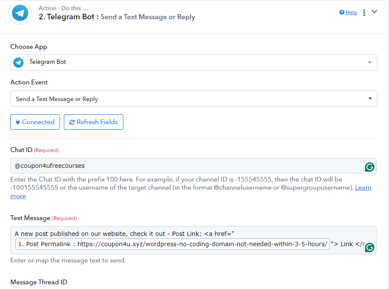The height and width of the screenshot is (289, 389).
Task: Click the Action Event label
Action: 29,82
